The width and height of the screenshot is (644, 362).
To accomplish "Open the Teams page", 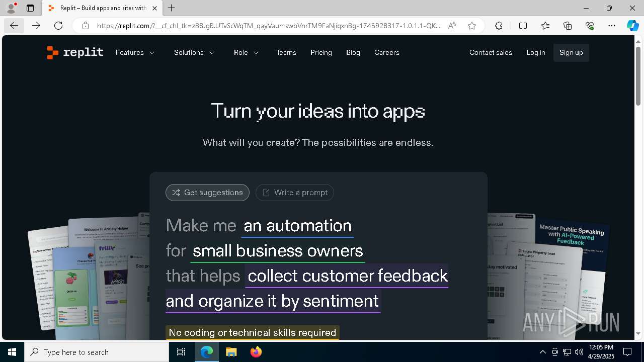I will tap(286, 52).
